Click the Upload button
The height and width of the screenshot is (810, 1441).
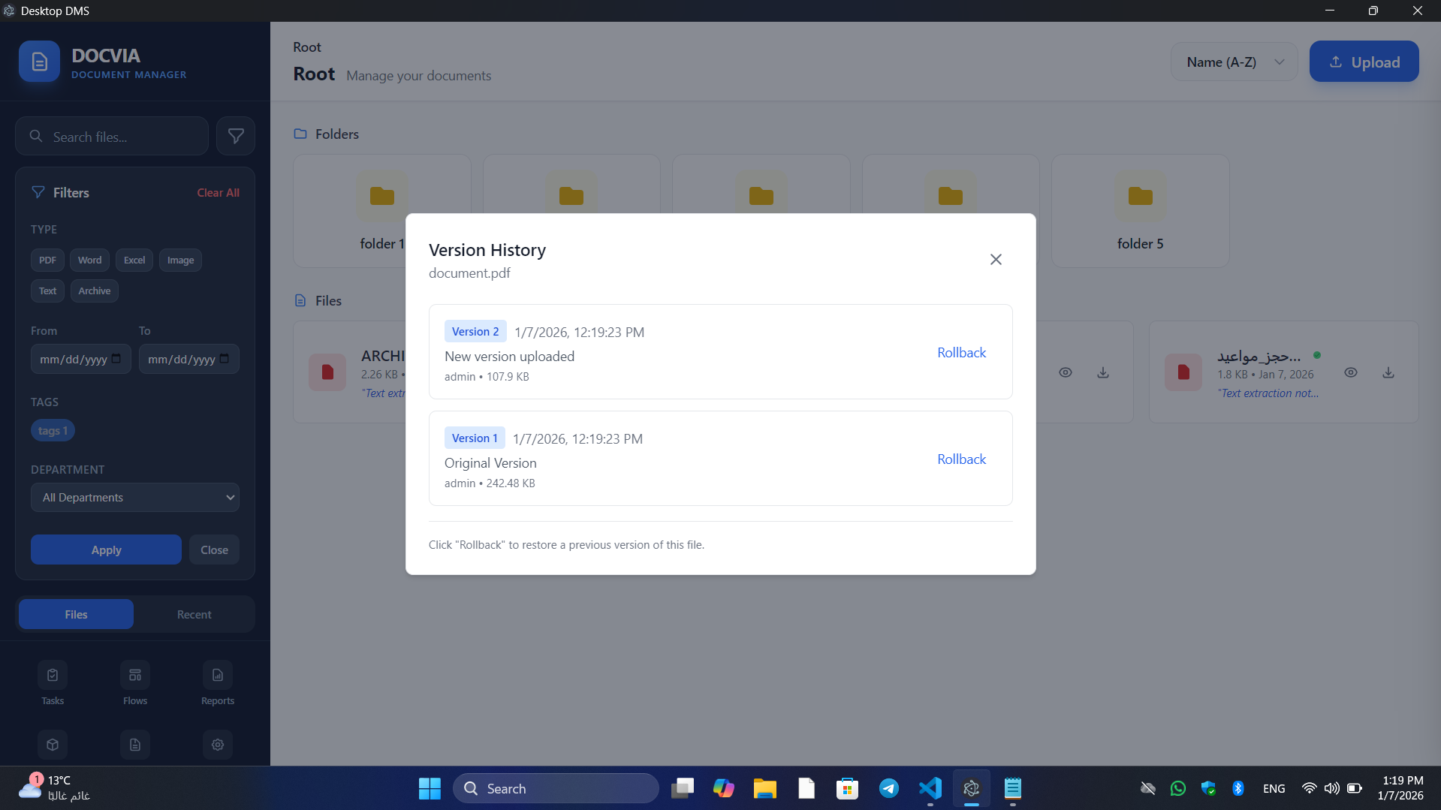click(1364, 62)
